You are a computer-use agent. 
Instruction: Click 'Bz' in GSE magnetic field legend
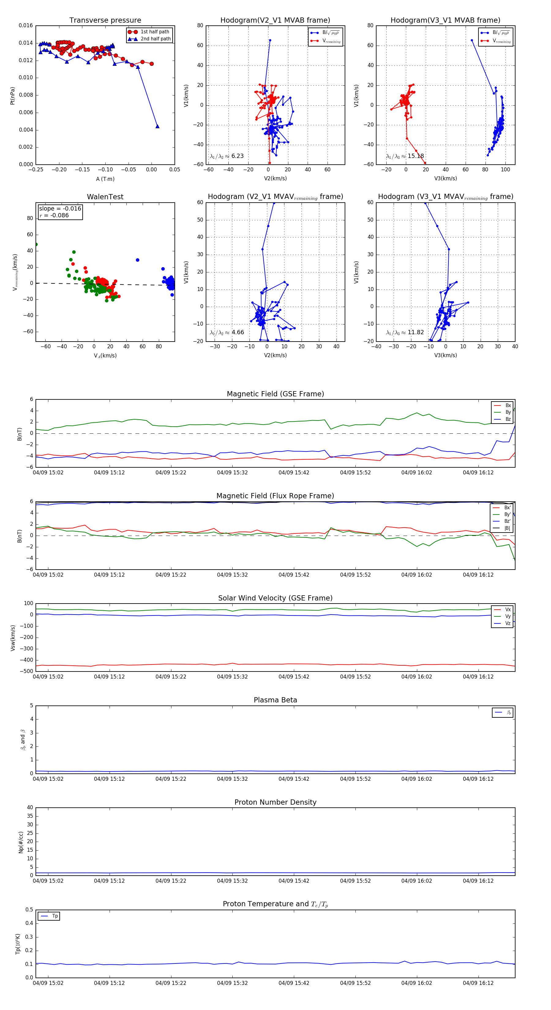pyautogui.click(x=508, y=419)
